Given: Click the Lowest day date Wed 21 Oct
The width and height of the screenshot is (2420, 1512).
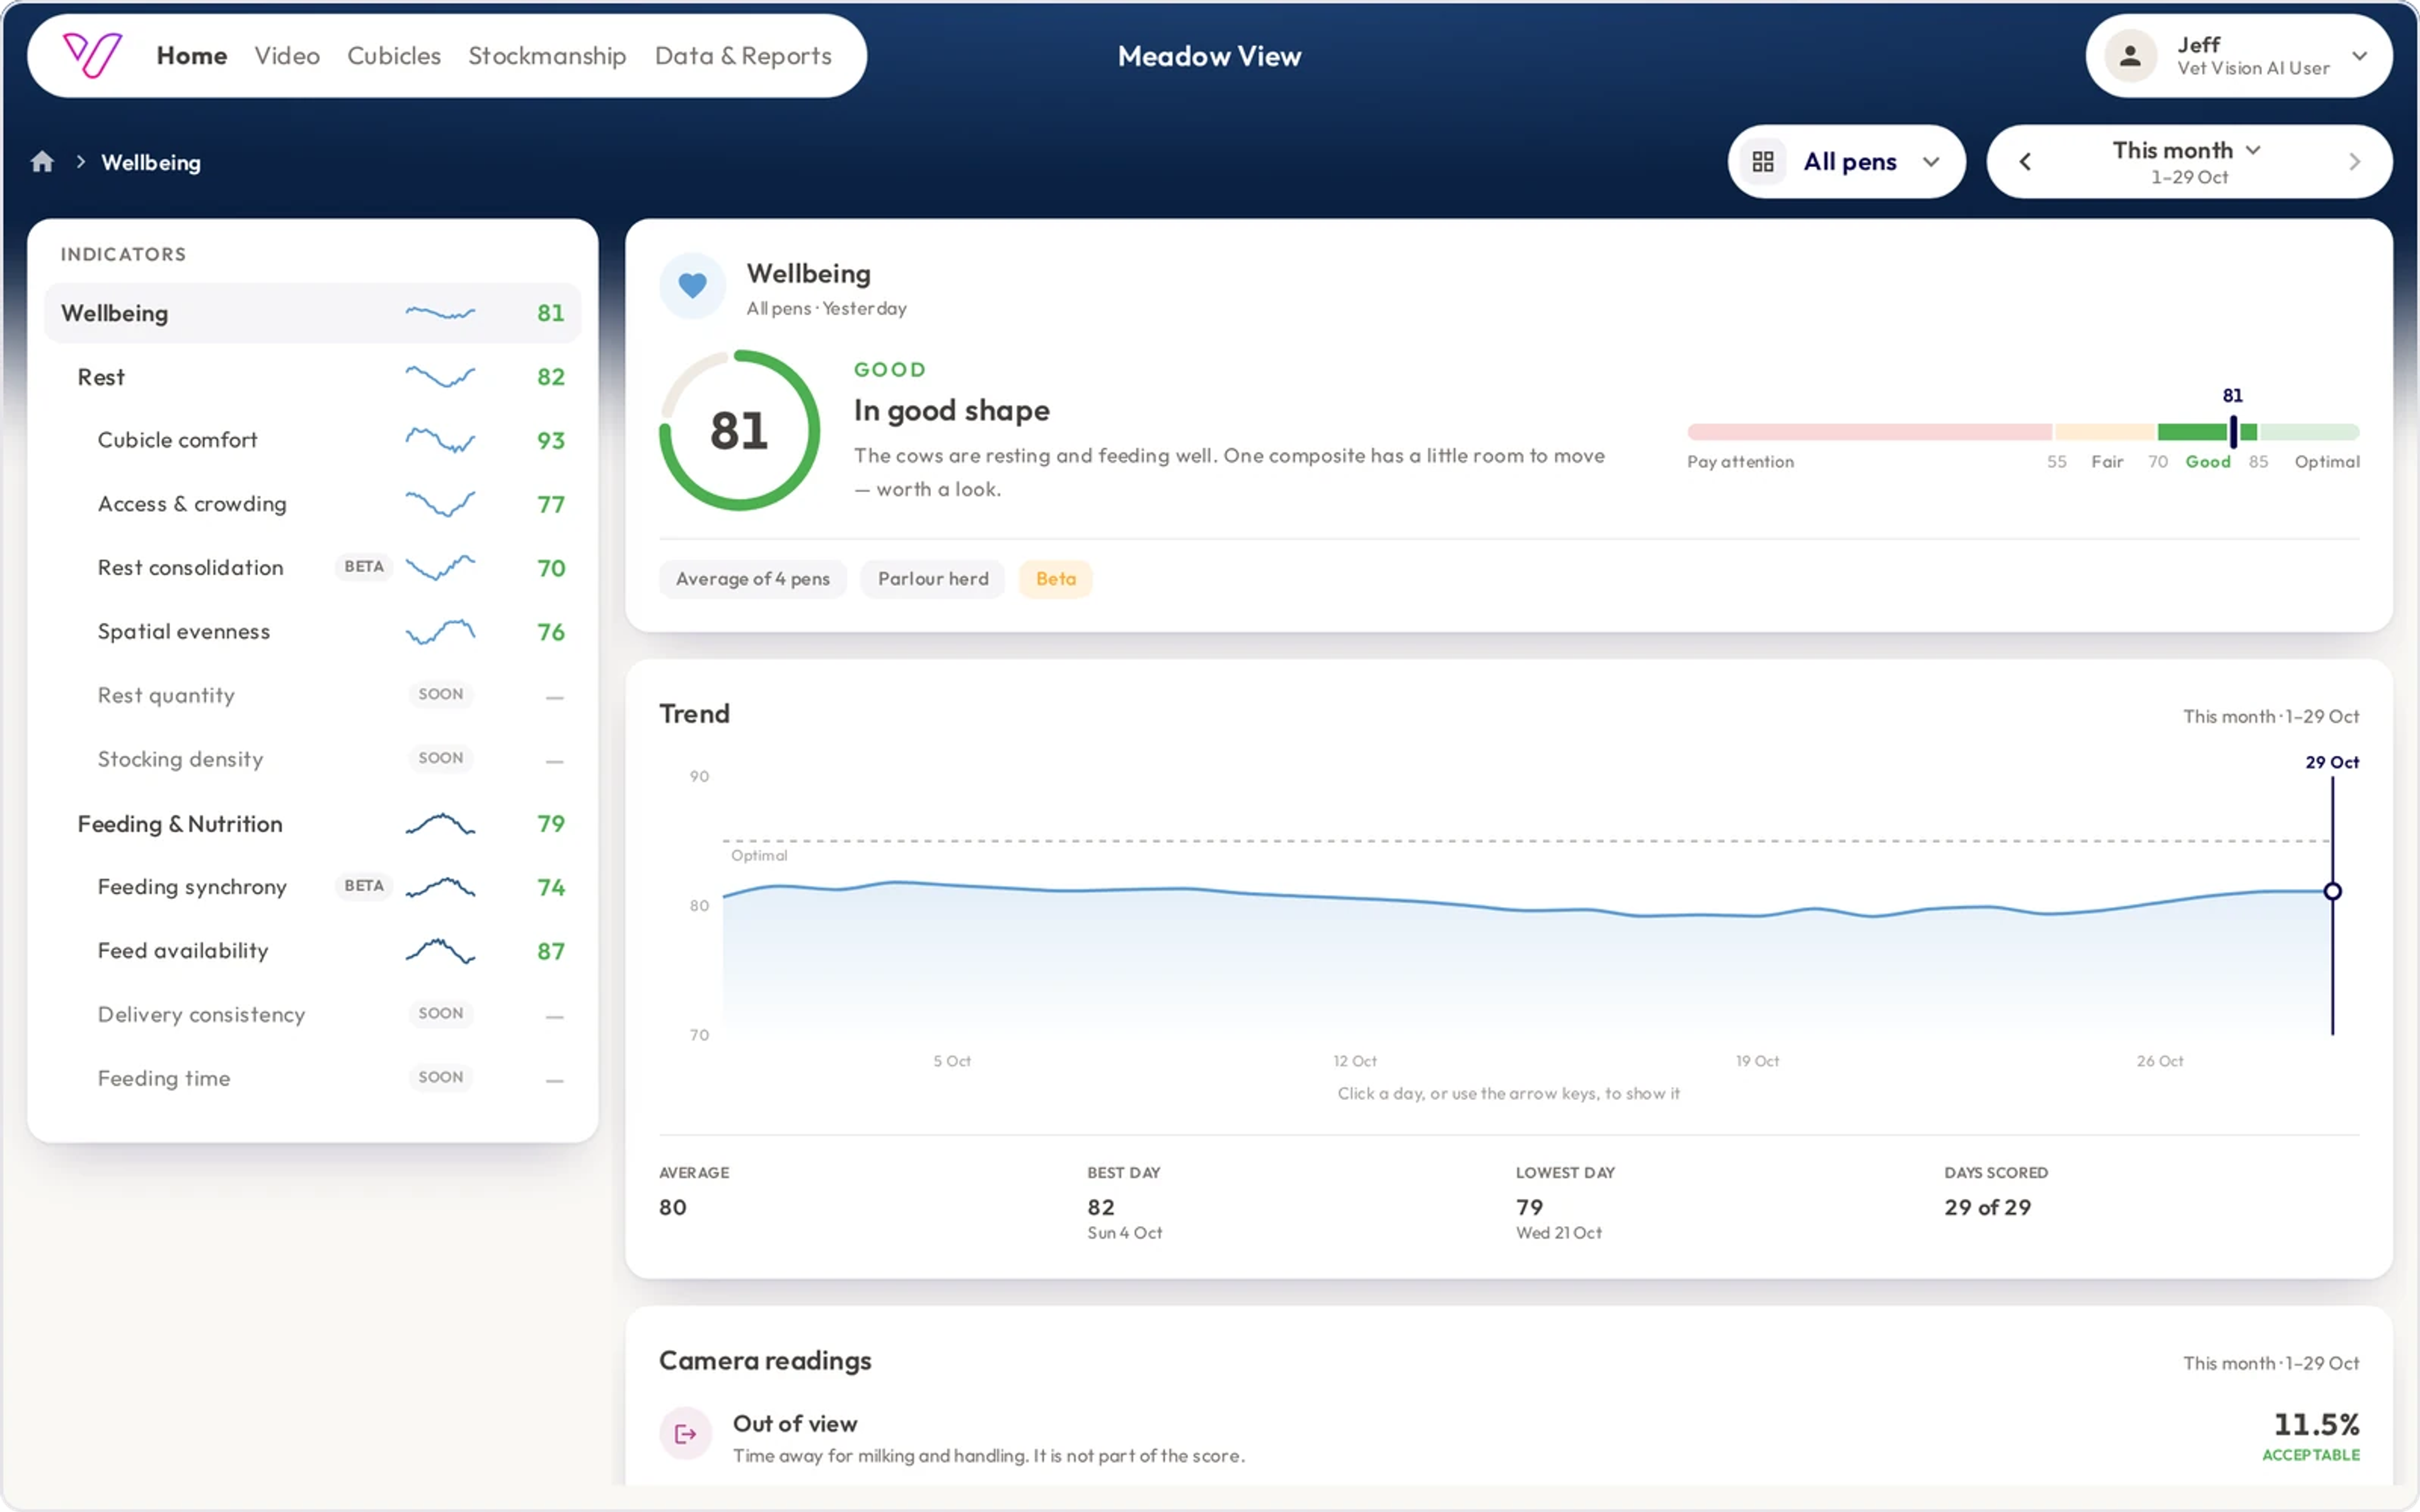Looking at the screenshot, I should click(1559, 1233).
